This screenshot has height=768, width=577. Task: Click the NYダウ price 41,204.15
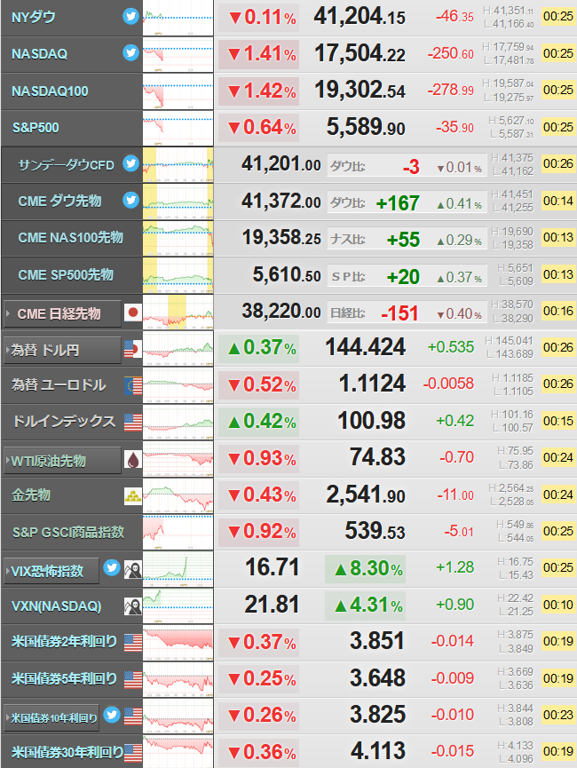pyautogui.click(x=360, y=17)
